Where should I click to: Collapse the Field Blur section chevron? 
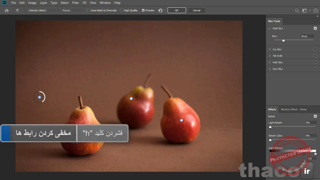(269, 28)
